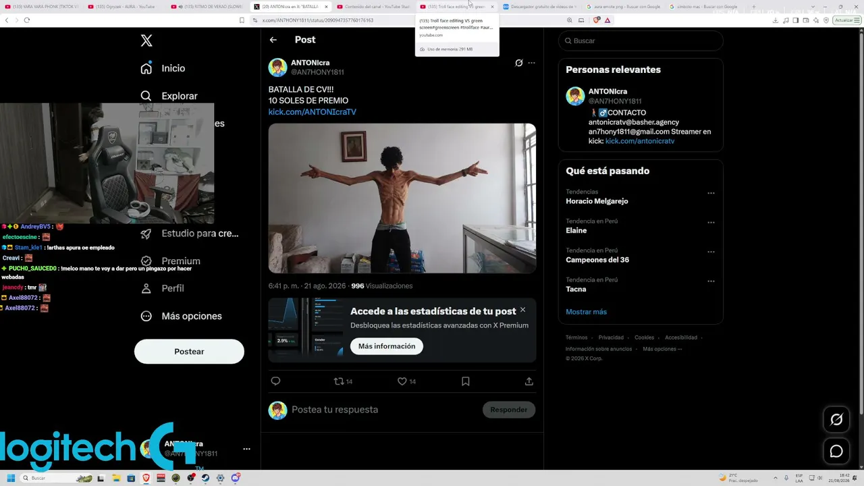This screenshot has width=864, height=486.
Task: Click the share post icon
Action: coord(529,381)
